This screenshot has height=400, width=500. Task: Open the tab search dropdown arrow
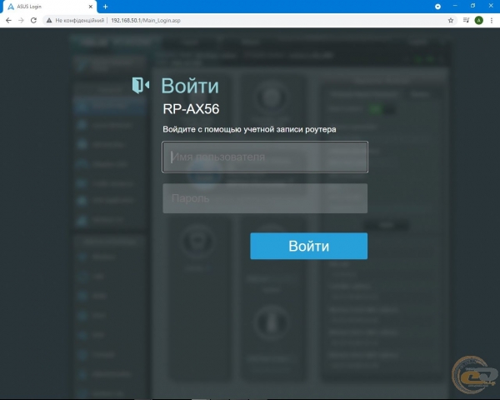437,7
